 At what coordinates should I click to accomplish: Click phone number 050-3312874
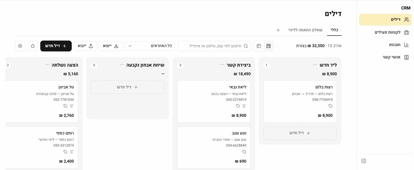(x=64, y=146)
